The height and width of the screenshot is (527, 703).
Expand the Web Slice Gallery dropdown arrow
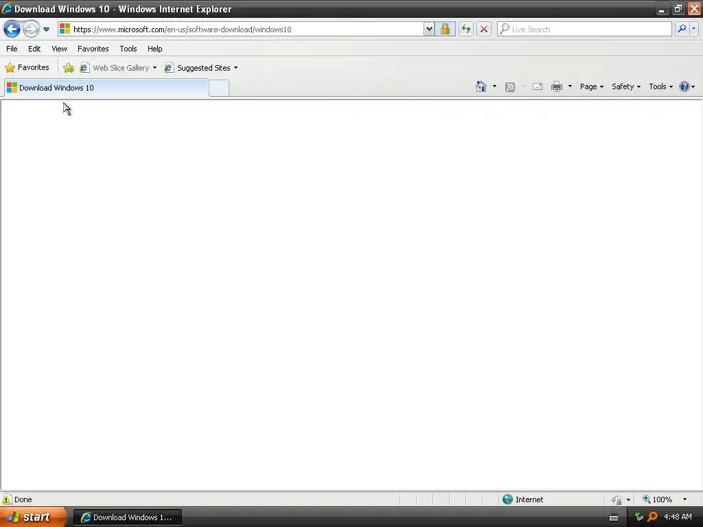tap(154, 68)
